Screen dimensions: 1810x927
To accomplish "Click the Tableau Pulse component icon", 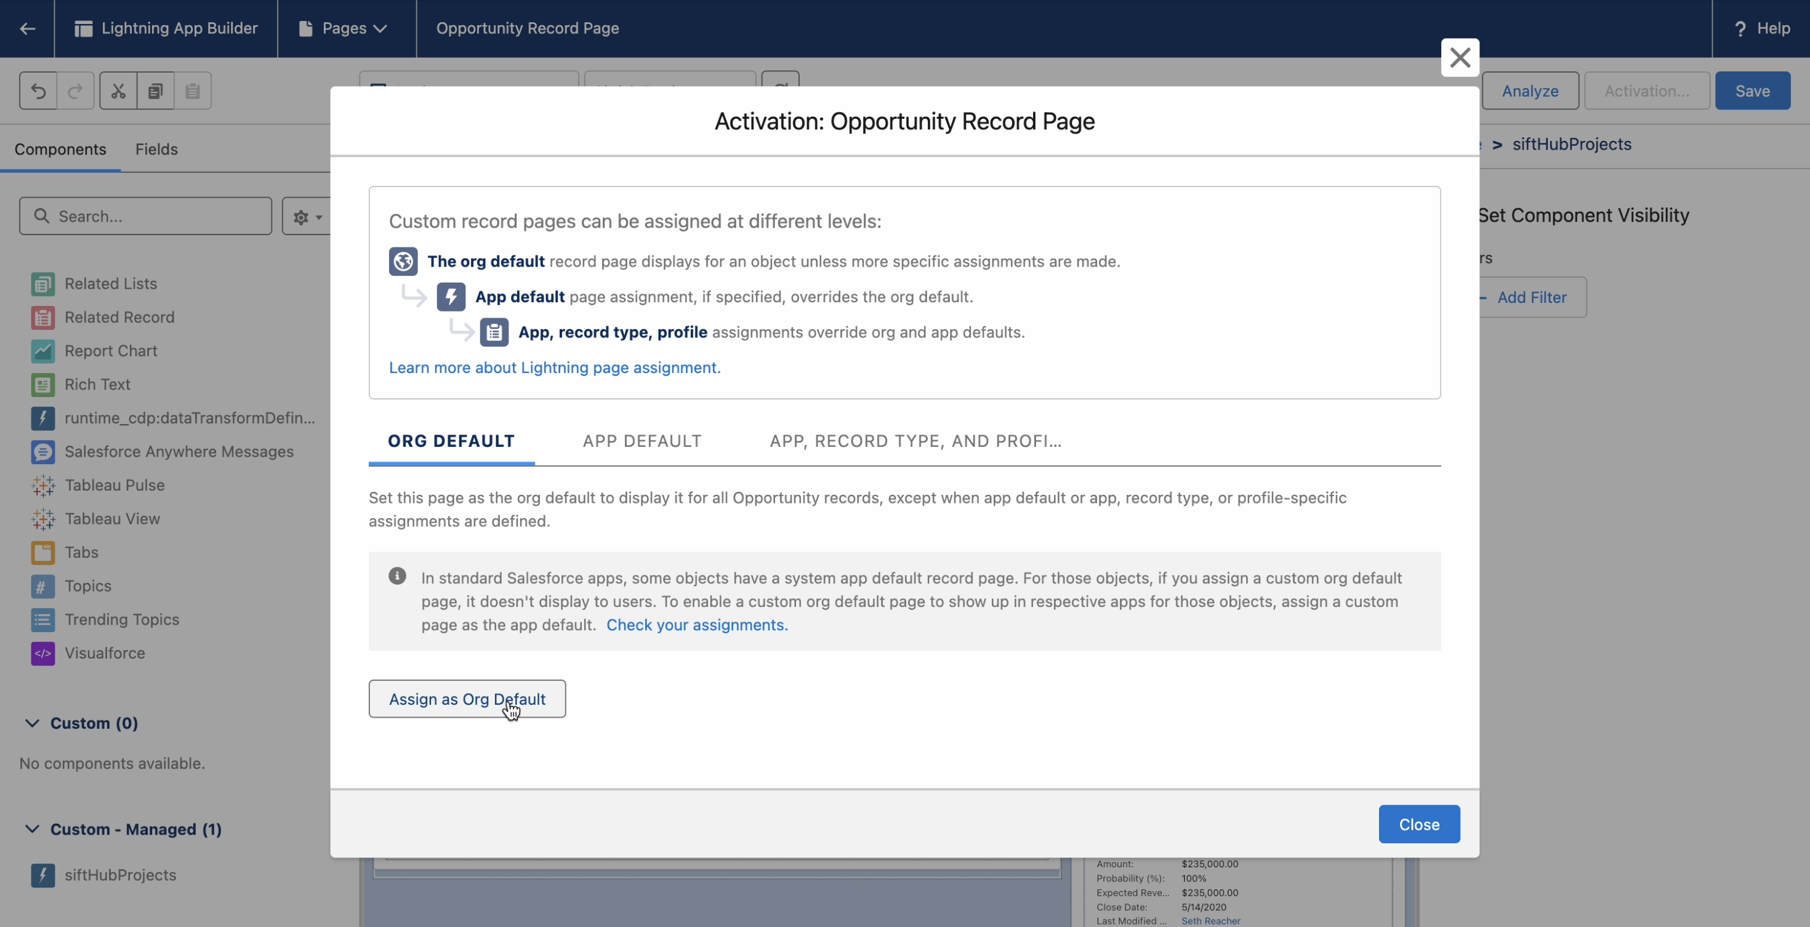I will (x=43, y=485).
